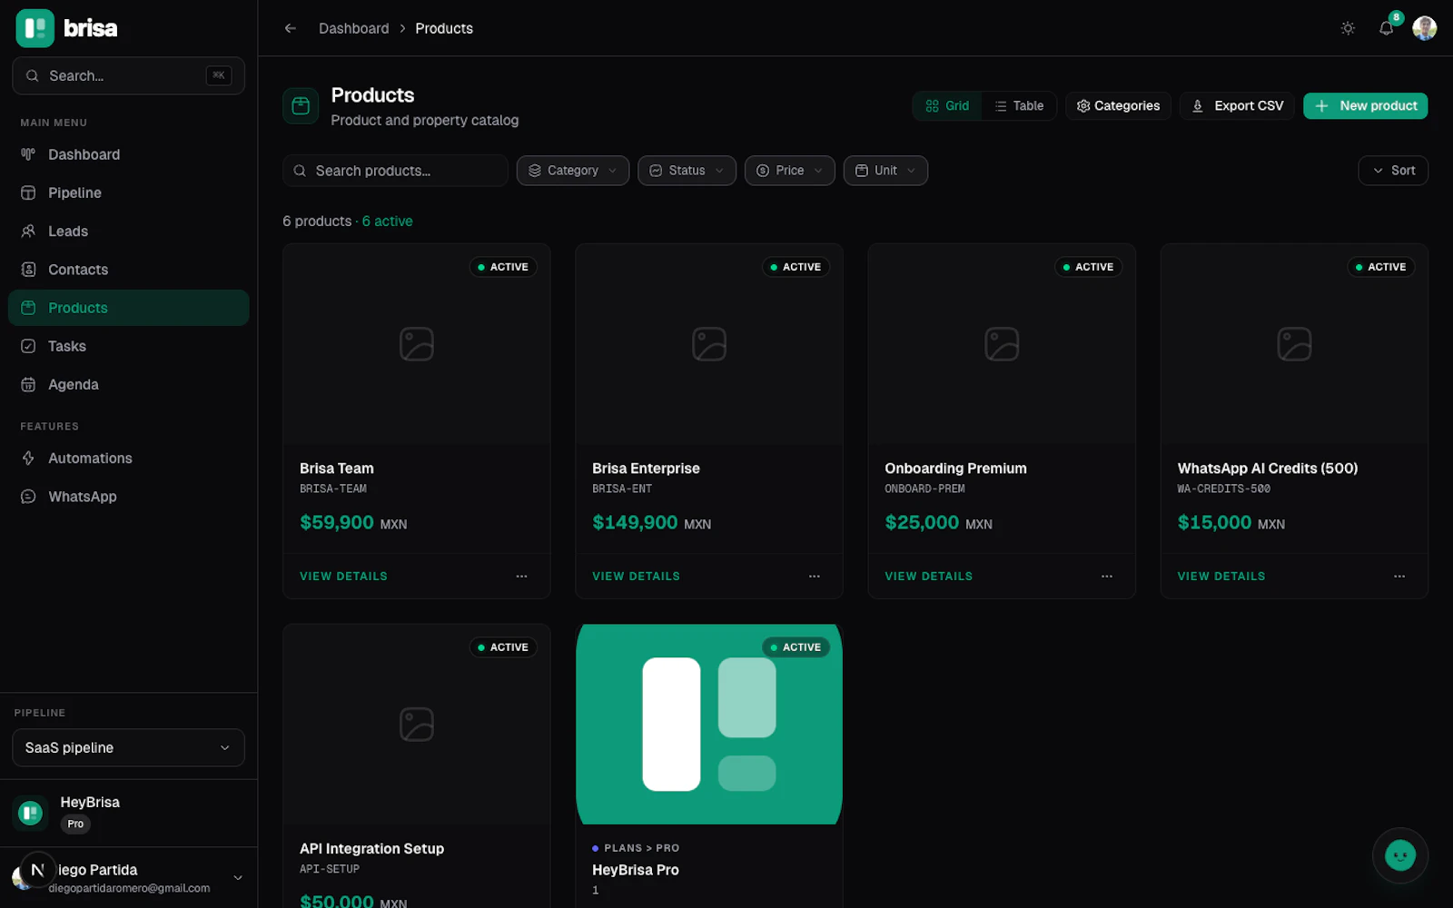Open the Price filter dropdown
The width and height of the screenshot is (1453, 908).
pos(789,171)
